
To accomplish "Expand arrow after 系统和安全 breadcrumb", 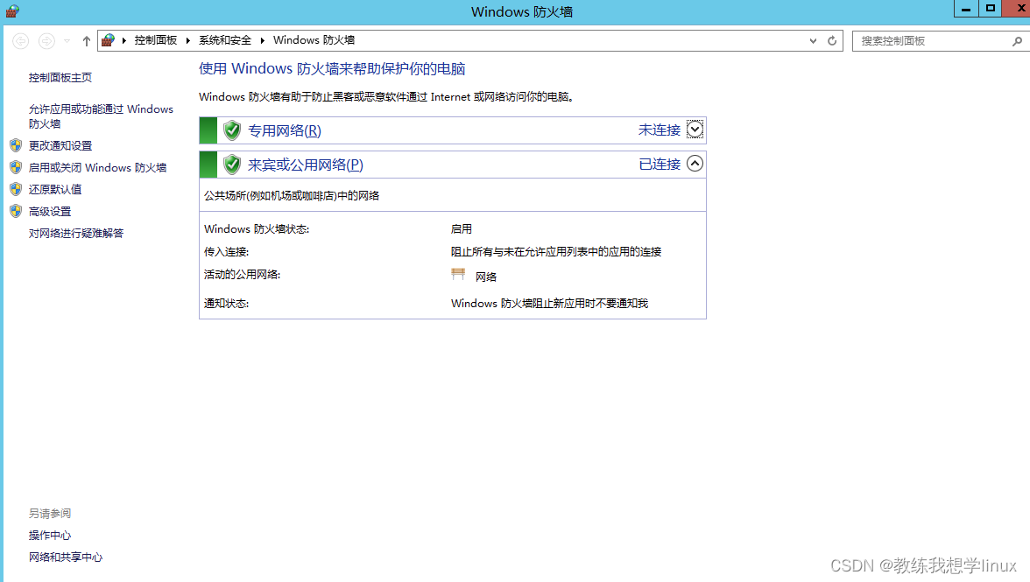I will [262, 40].
